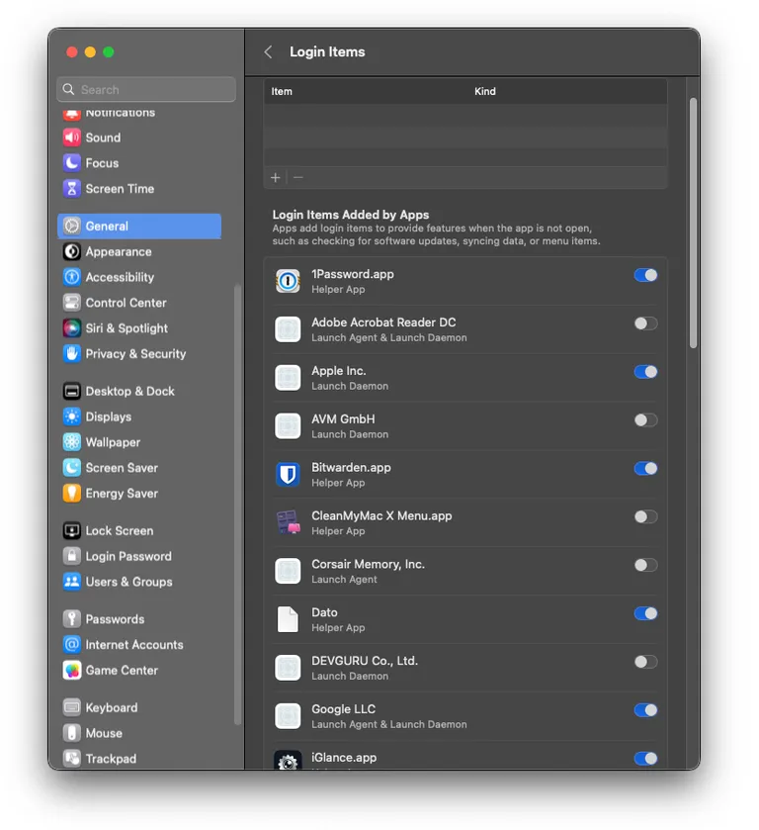Viewport: 759px width, 830px height.
Task: Open Appearance icon in sidebar
Action: [x=72, y=251]
